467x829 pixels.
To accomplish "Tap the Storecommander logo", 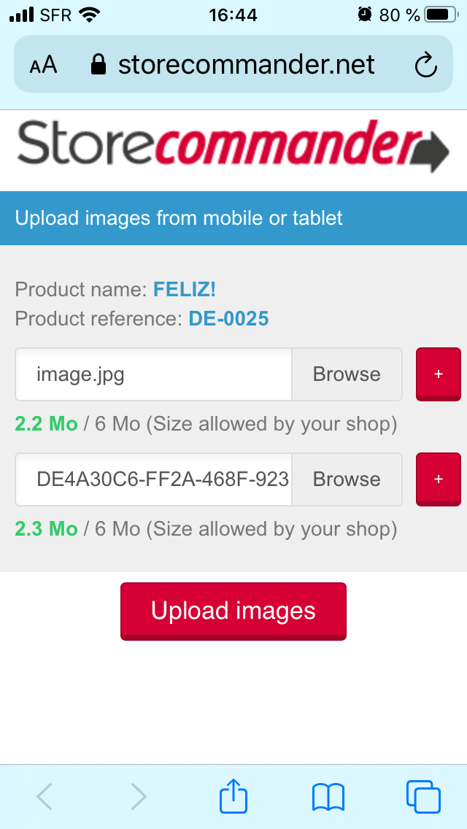I will click(233, 146).
